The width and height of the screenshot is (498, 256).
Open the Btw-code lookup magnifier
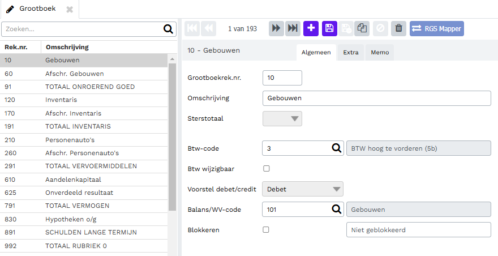[337, 148]
